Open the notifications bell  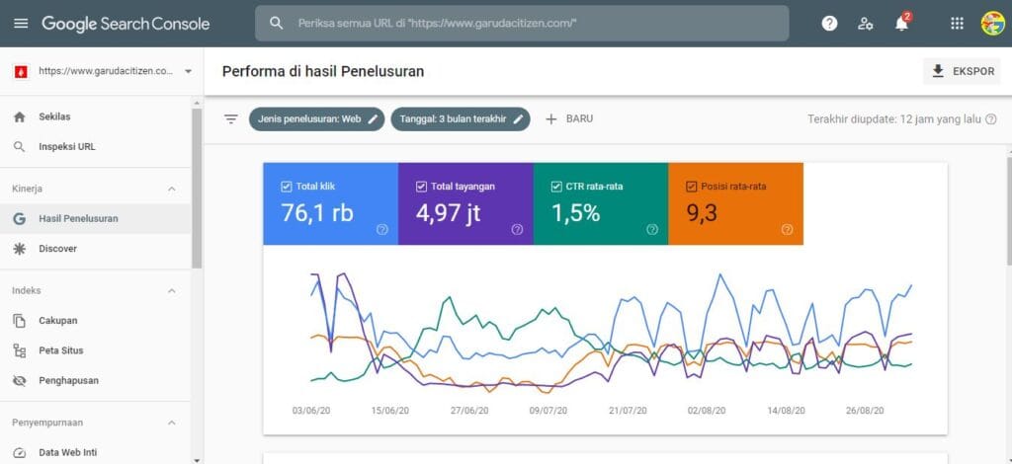coord(901,24)
